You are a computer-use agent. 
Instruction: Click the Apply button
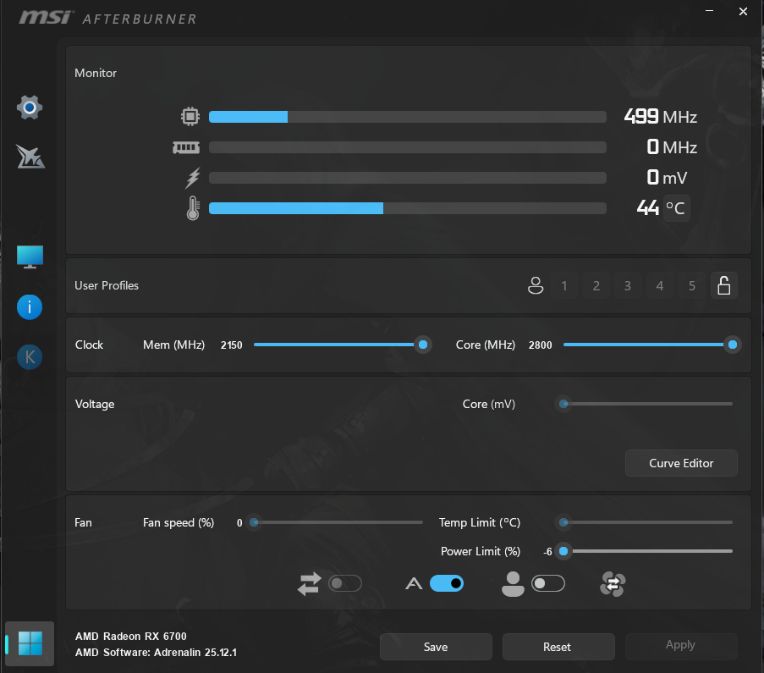(x=681, y=647)
